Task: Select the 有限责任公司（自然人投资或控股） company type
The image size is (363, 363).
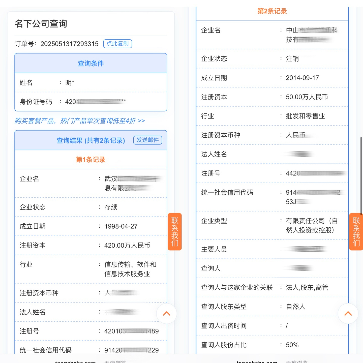Action: point(312,226)
